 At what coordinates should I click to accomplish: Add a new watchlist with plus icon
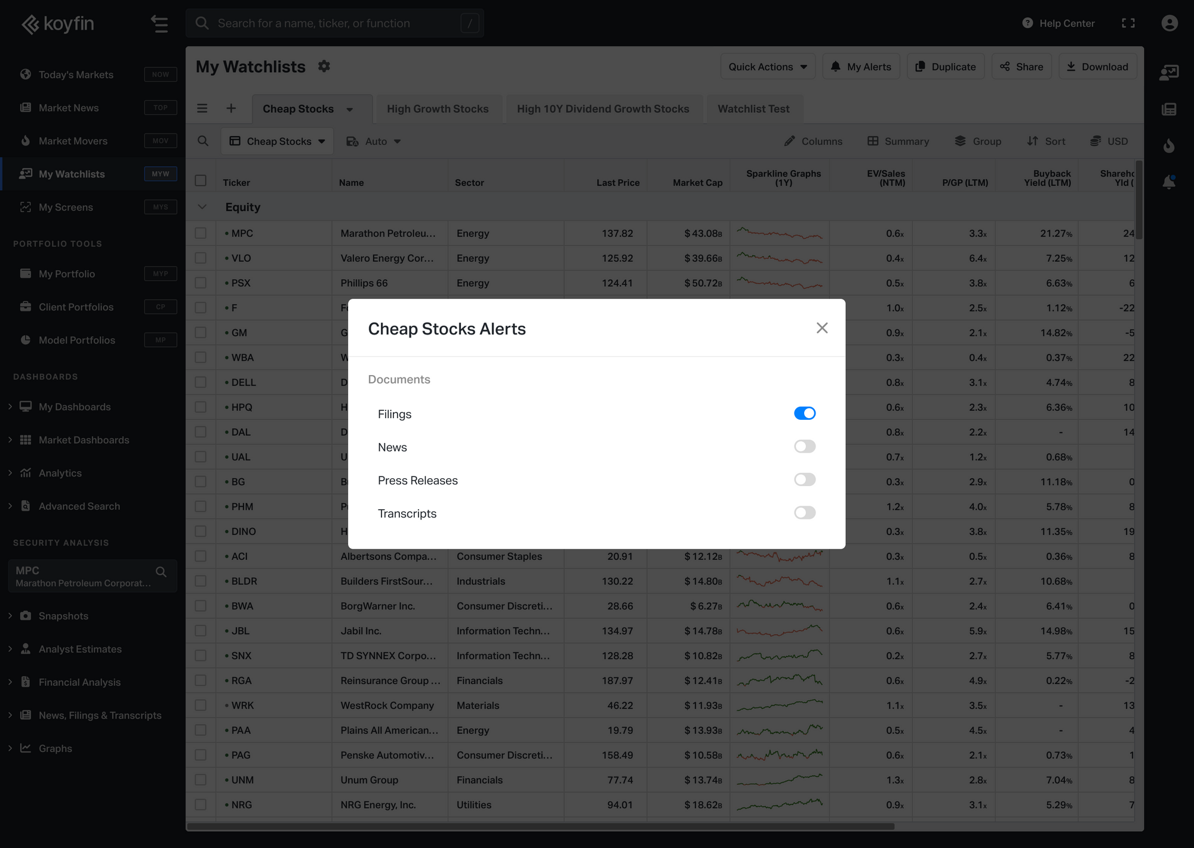point(231,109)
